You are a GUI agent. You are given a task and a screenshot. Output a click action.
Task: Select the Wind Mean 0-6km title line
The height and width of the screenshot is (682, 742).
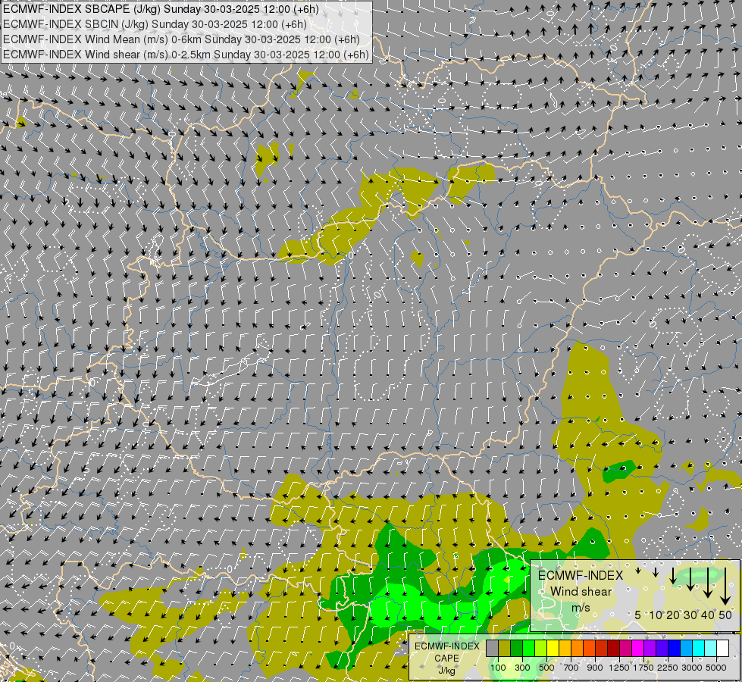pyautogui.click(x=181, y=39)
